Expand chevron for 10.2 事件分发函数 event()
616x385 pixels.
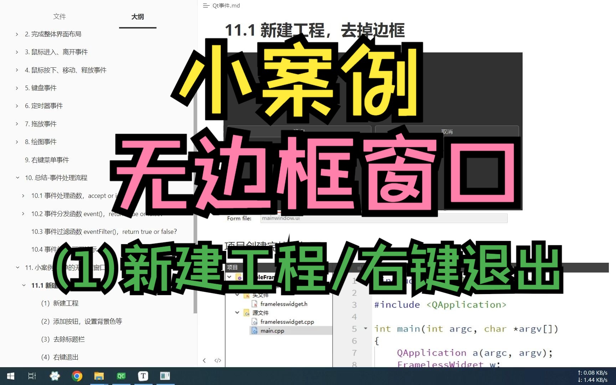pos(23,214)
